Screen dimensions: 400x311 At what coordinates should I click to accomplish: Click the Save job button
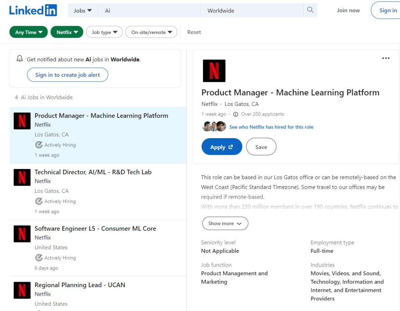click(261, 147)
